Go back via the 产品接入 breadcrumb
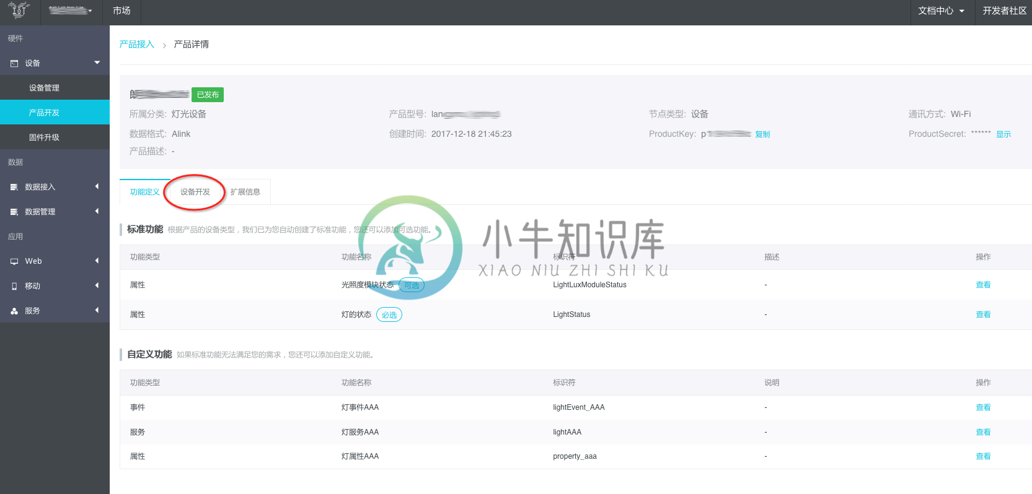This screenshot has width=1032, height=494. [136, 45]
